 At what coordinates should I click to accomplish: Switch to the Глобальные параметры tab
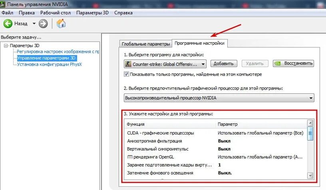click(146, 44)
